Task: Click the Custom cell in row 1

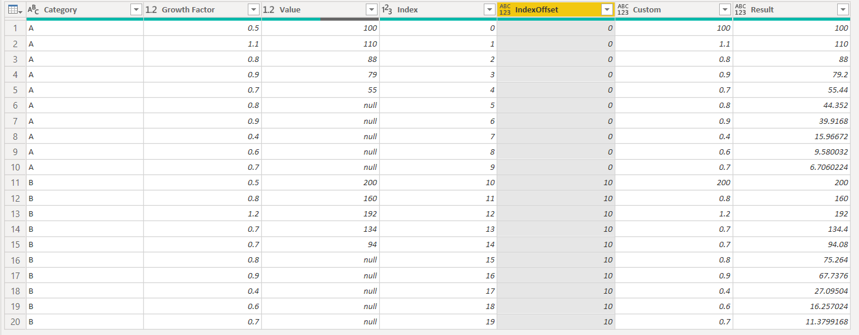Action: pyautogui.click(x=674, y=28)
